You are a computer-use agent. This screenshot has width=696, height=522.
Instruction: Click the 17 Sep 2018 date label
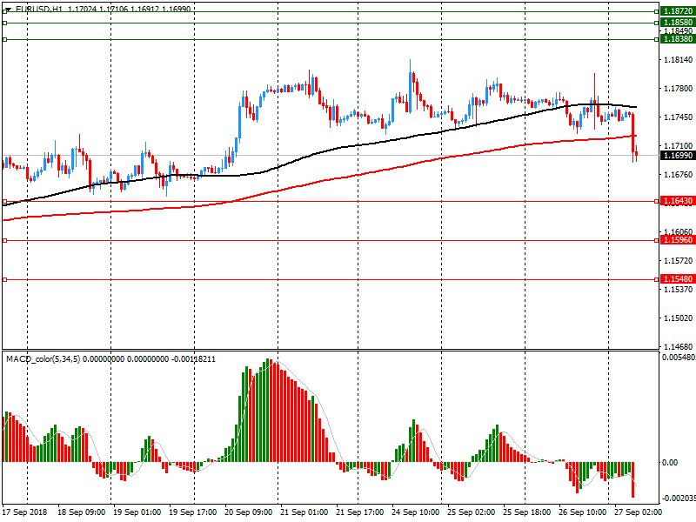click(x=24, y=513)
